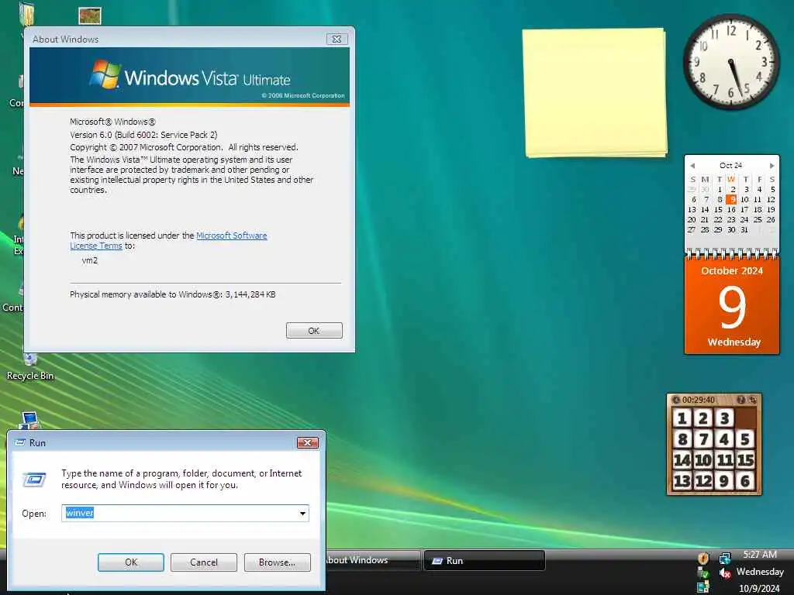Click the Safely Remove Hardware tray icon
The height and width of the screenshot is (595, 794).
(x=703, y=573)
